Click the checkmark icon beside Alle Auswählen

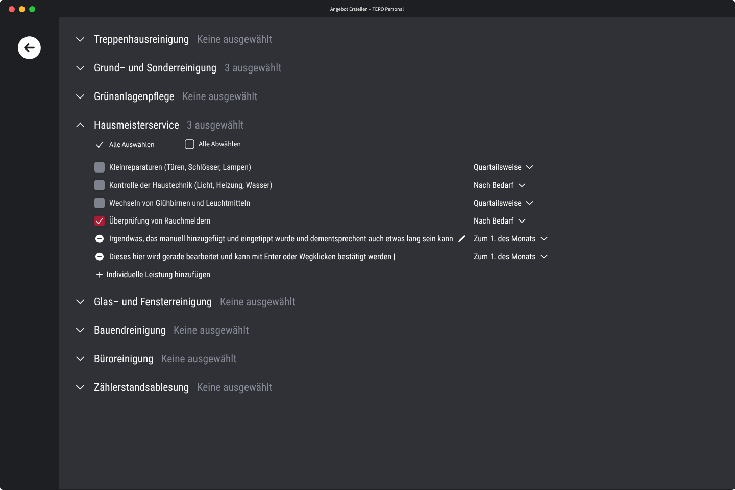click(100, 145)
